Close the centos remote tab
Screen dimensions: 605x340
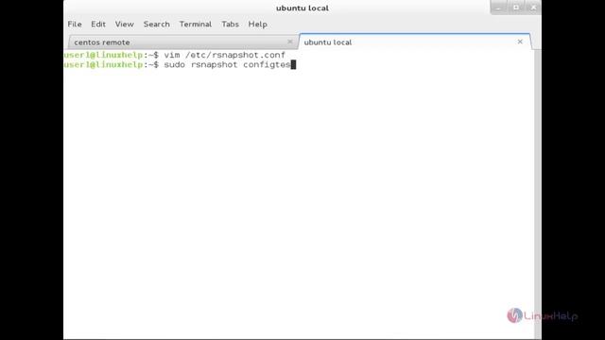(290, 42)
